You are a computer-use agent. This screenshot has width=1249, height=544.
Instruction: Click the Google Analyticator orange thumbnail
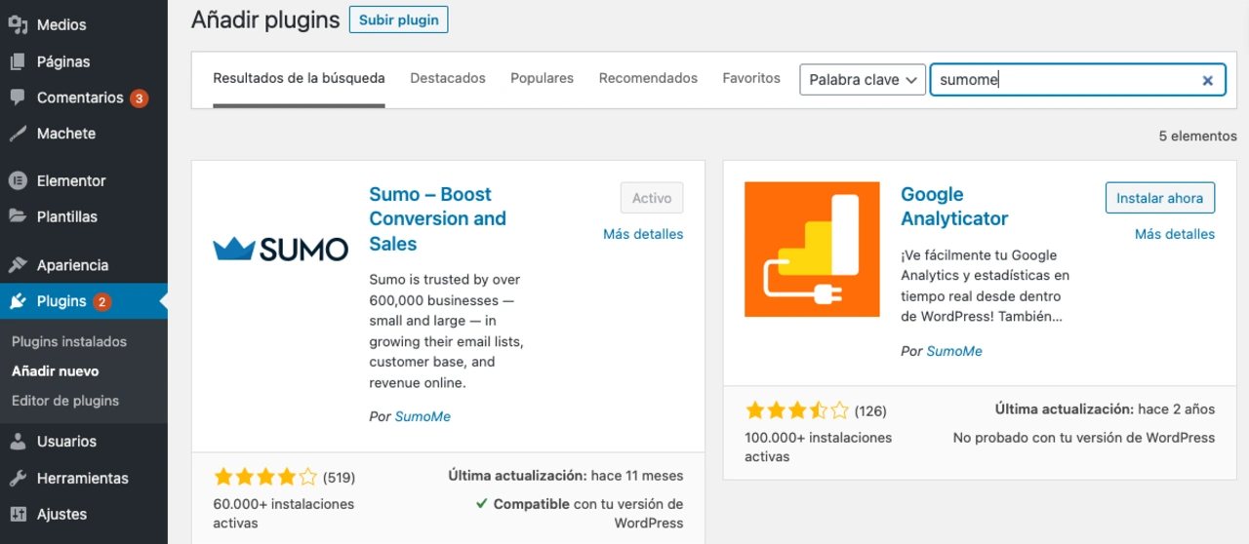coord(812,250)
